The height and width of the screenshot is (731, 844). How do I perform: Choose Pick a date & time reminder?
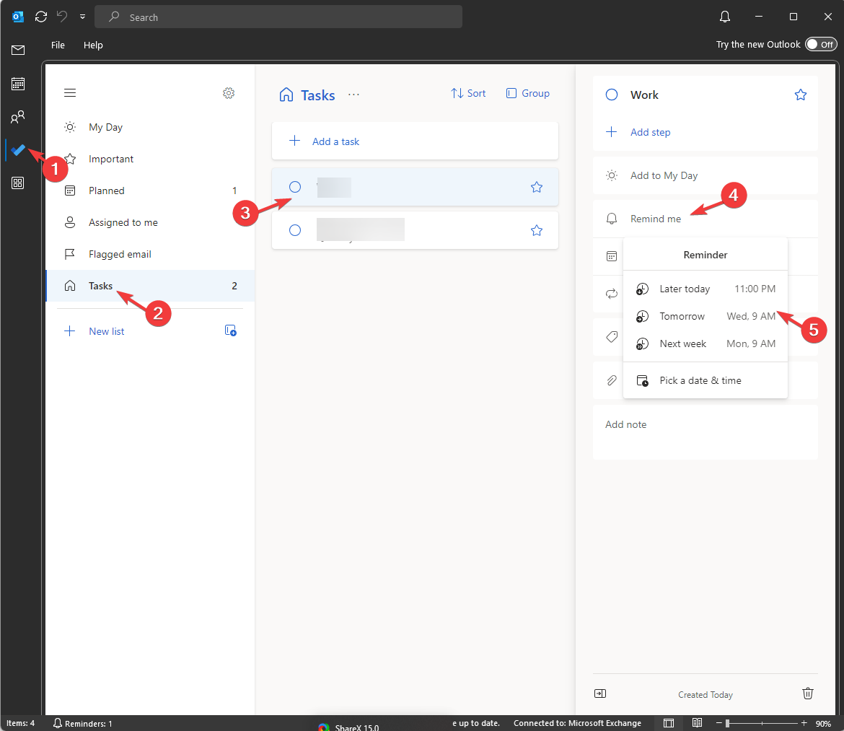(700, 380)
